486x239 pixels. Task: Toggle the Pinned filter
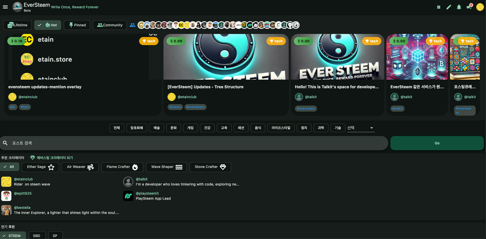click(77, 25)
